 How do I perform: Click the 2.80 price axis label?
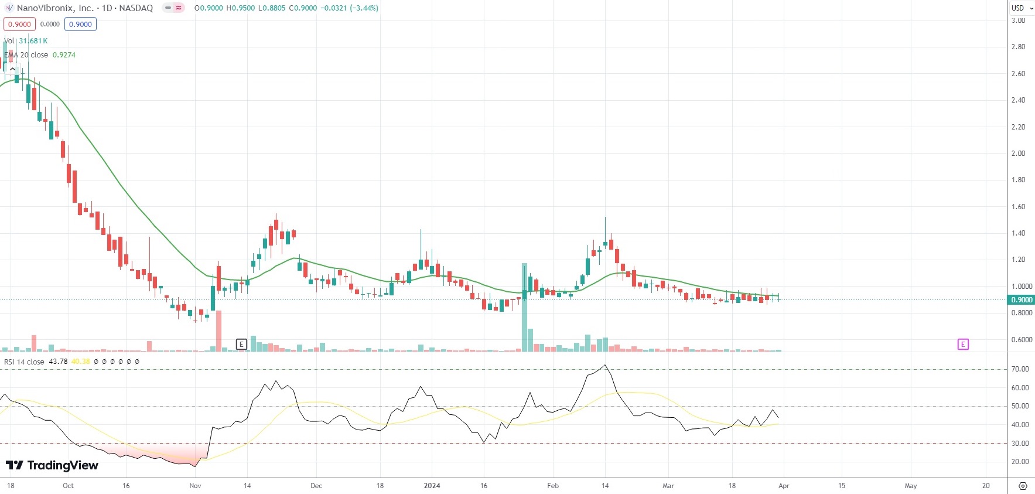[x=1018, y=47]
